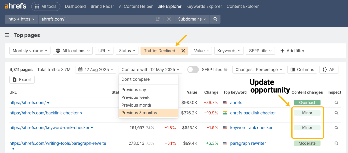The height and width of the screenshot is (153, 348).
Task: Click the Minor badge for backlink-checker
Action: (x=307, y=113)
